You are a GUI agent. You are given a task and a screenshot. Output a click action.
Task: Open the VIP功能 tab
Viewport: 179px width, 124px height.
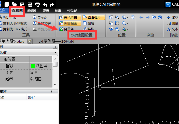tap(72, 11)
